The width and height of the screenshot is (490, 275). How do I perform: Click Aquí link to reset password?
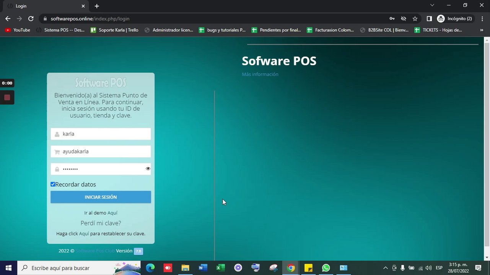pos(84,233)
